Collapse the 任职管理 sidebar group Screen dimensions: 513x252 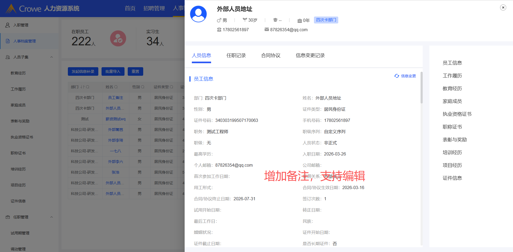pyautogui.click(x=52, y=217)
